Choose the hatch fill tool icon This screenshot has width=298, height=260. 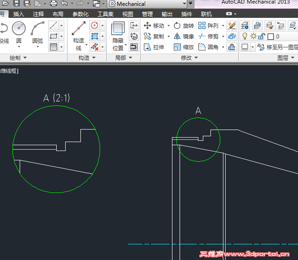coord(54,47)
